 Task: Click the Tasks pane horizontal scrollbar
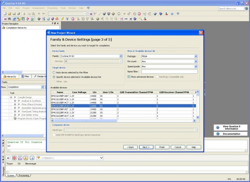[24, 136]
